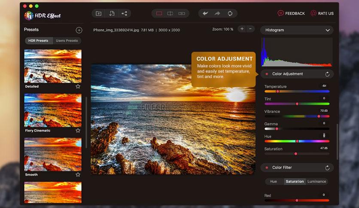Viewport: 359px width, 208px height.
Task: Click the adjustments panel scrollbar
Action: (x=337, y=142)
